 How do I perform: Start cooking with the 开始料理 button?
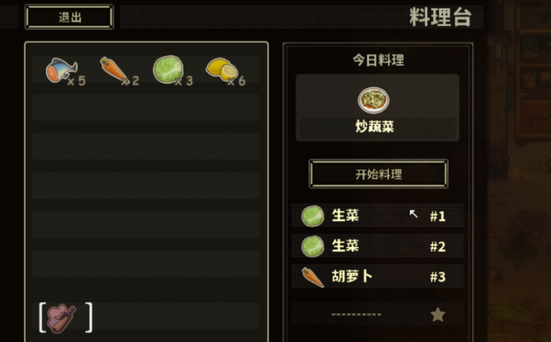click(379, 174)
